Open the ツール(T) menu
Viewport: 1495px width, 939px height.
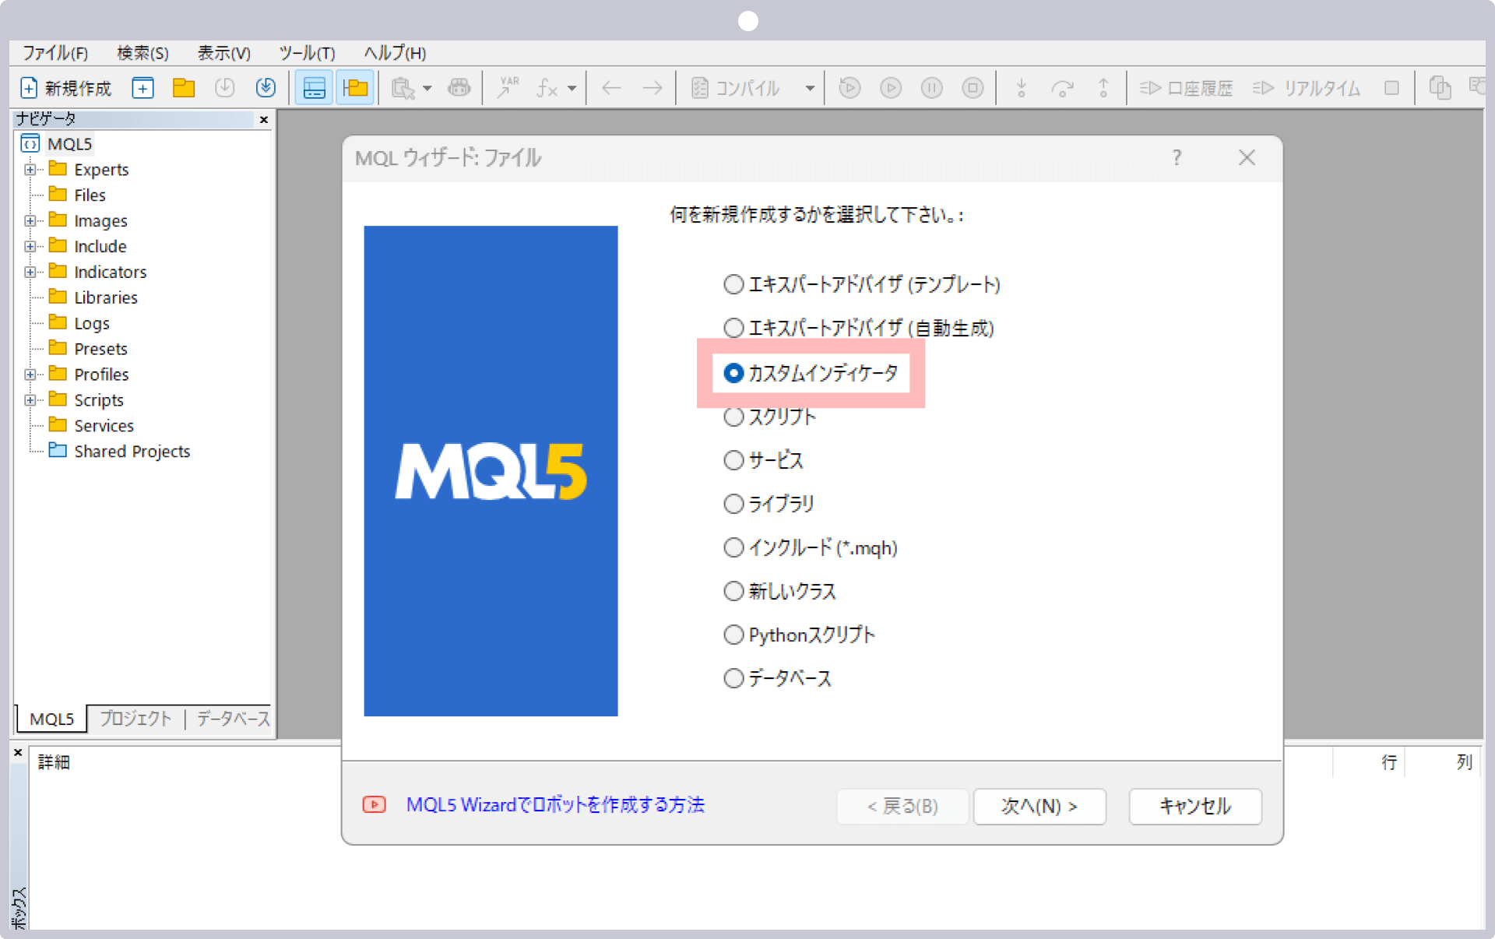point(307,53)
